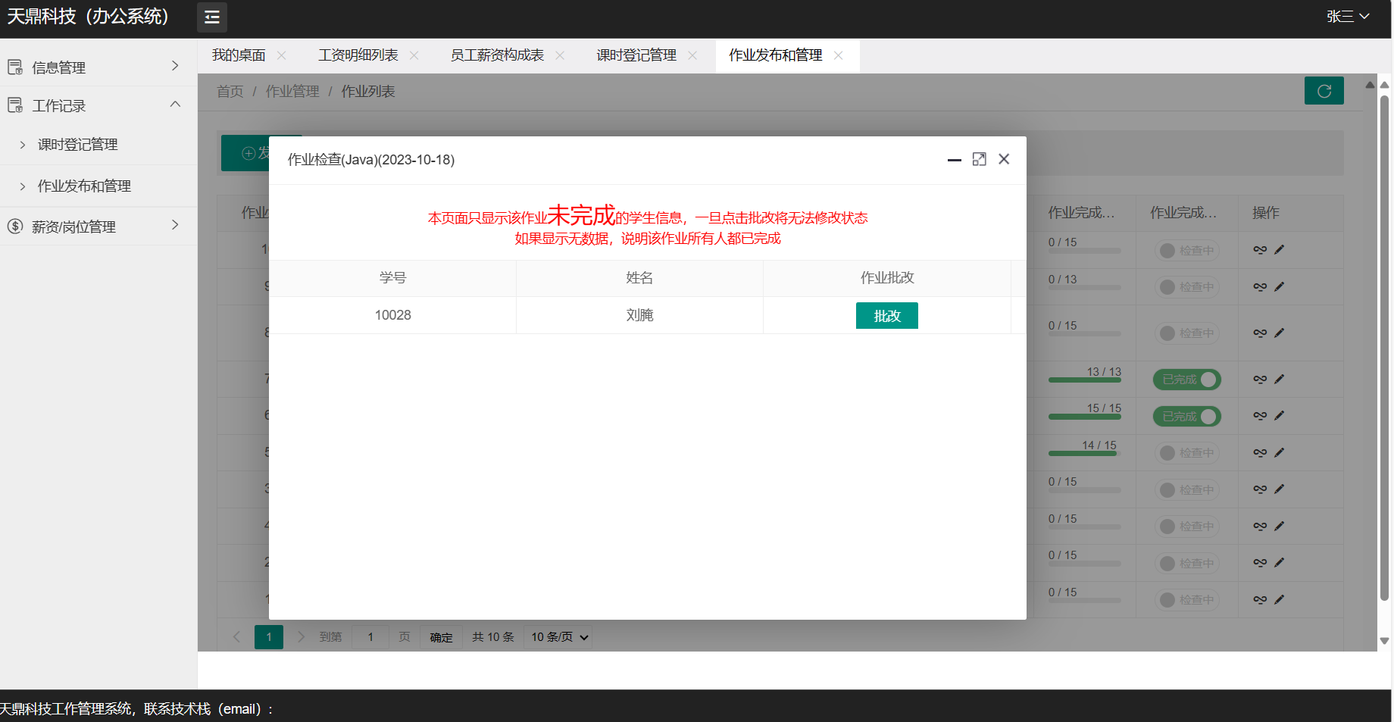The image size is (1394, 722).
Task: Switch to the 课时登记管理 tab
Action: 636,55
